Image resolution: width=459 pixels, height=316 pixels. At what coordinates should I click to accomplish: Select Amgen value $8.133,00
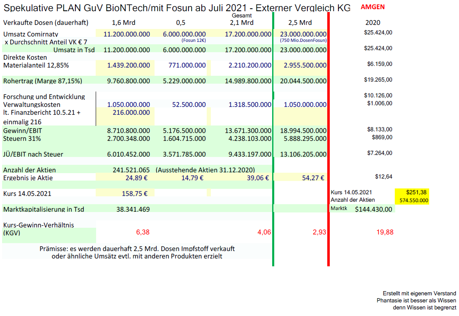tap(380, 129)
